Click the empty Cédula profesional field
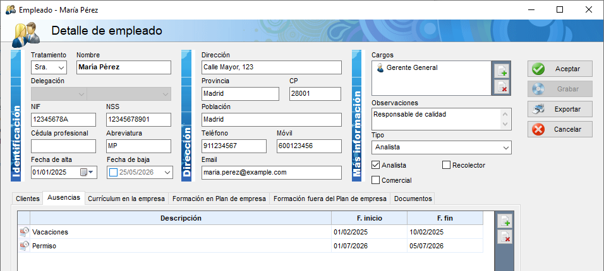Viewport: 604px width, 271px height. click(x=63, y=146)
